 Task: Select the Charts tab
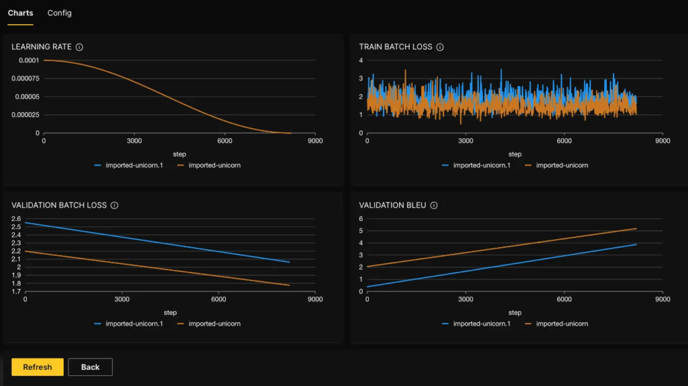click(x=20, y=13)
